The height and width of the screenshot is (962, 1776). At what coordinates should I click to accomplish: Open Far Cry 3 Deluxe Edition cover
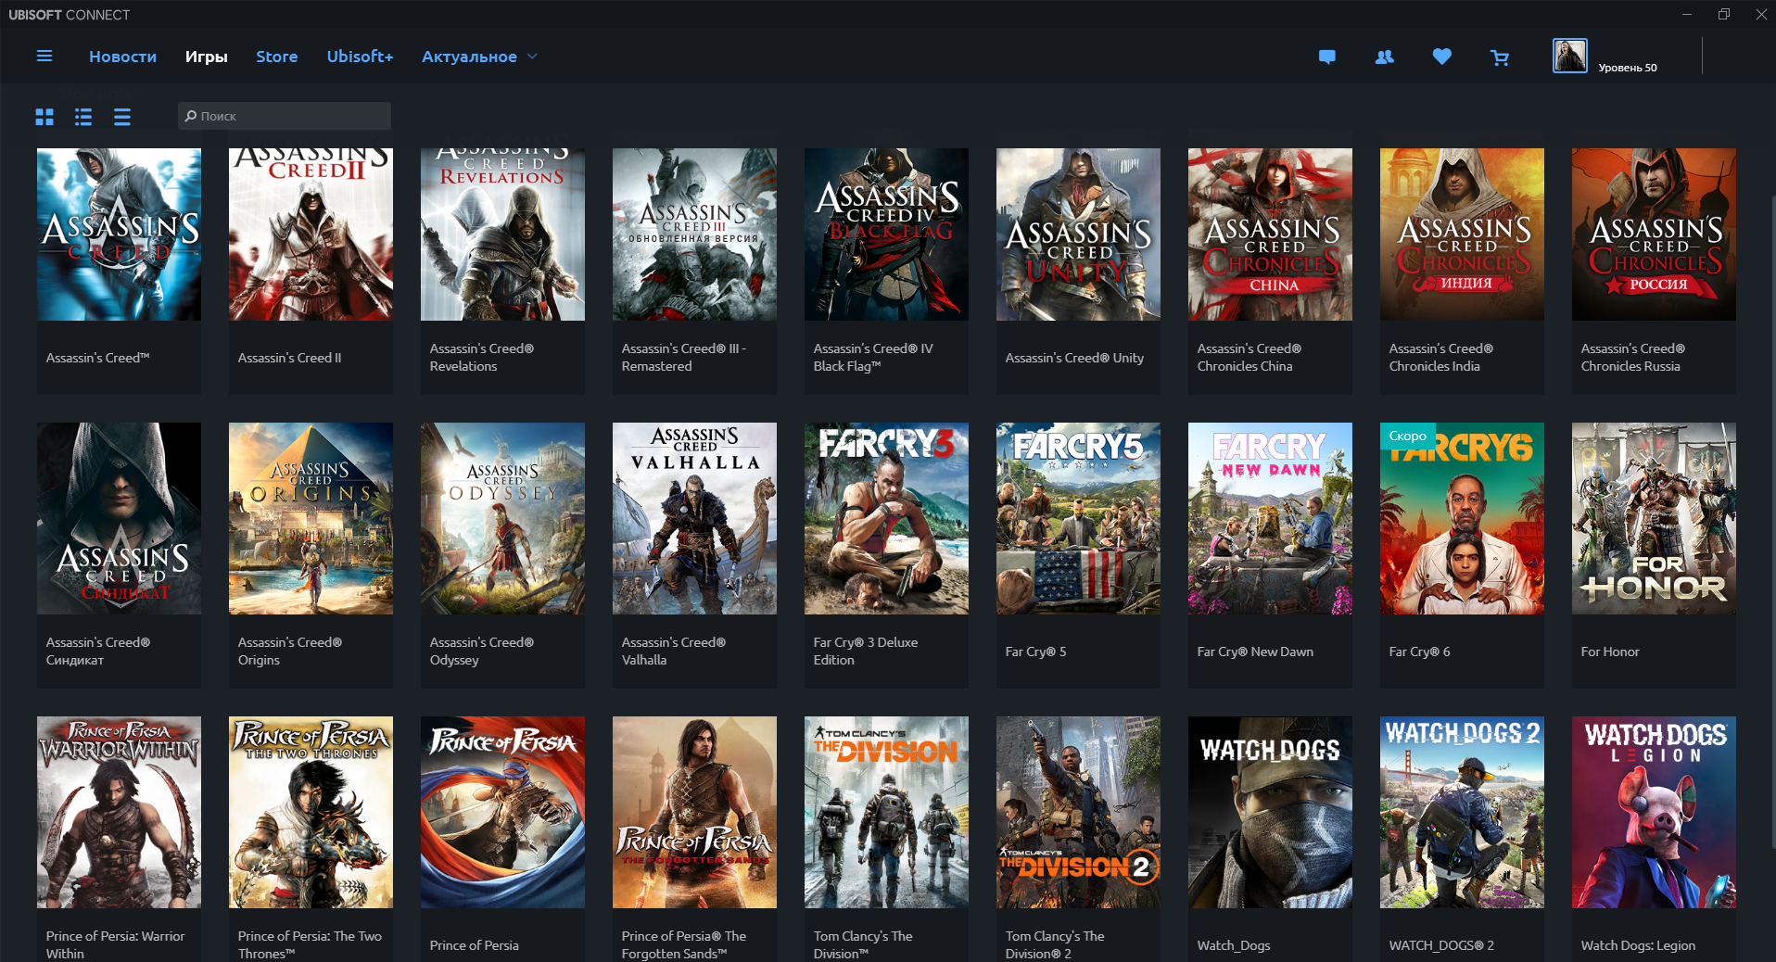886,518
